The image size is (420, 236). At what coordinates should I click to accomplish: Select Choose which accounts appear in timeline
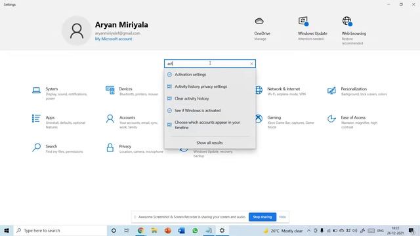tap(210, 125)
